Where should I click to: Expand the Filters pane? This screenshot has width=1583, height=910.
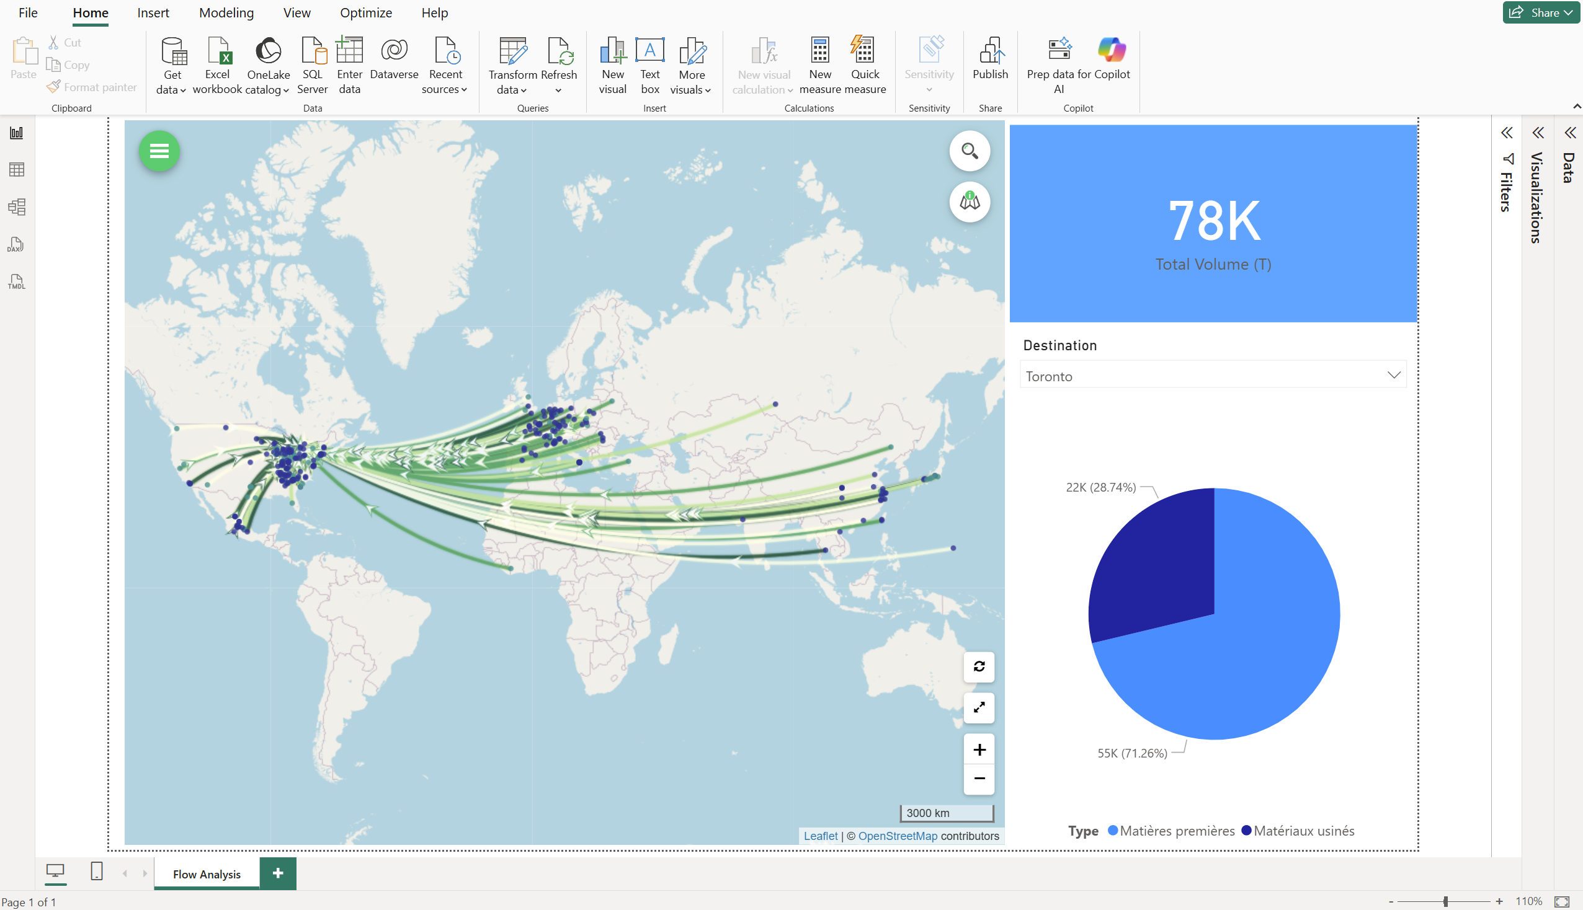(1506, 133)
